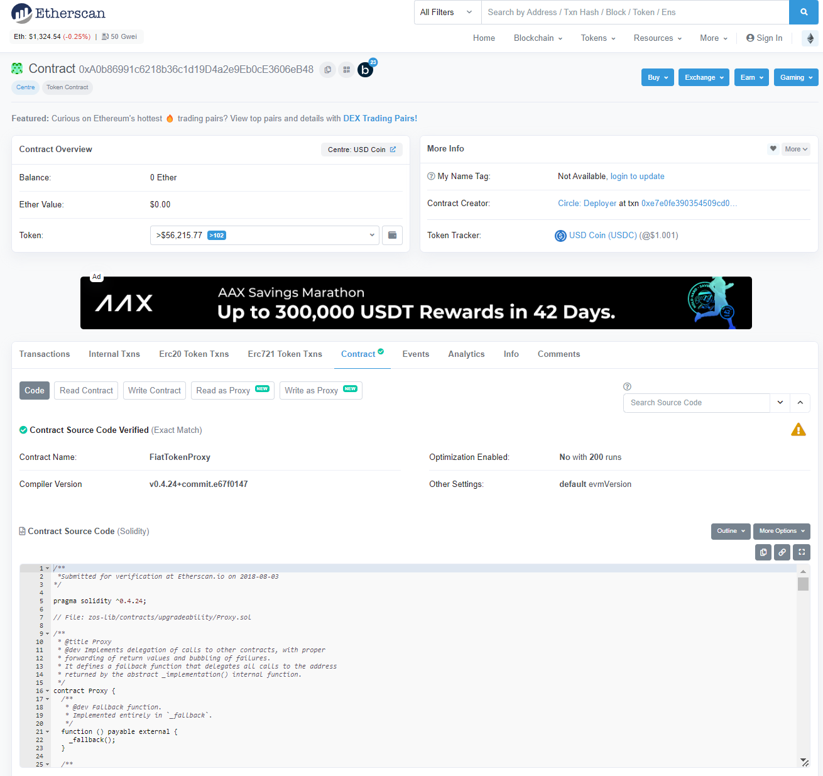
Task: Collapse the source code search with the up chevron
Action: click(x=800, y=403)
